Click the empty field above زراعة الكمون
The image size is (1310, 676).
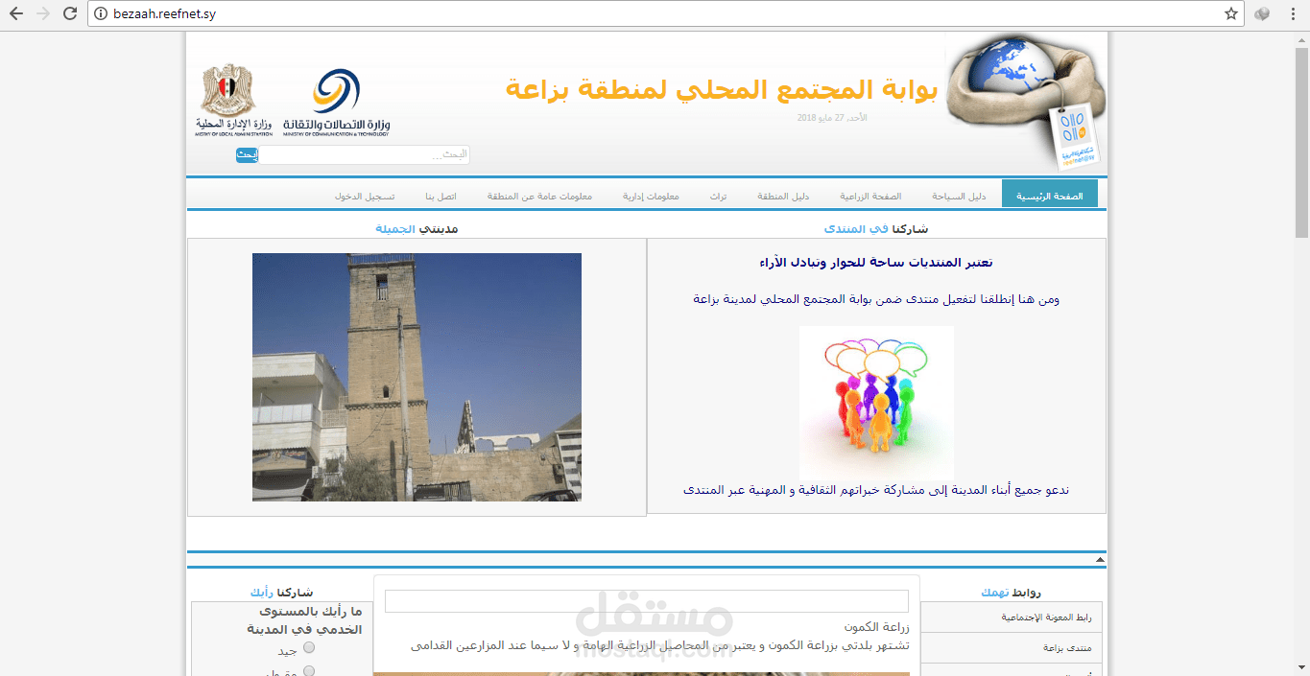pyautogui.click(x=647, y=601)
